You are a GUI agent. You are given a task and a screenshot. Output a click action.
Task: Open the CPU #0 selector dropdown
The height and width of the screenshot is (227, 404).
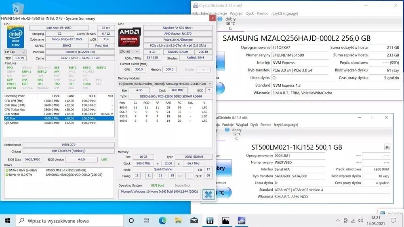point(15,52)
